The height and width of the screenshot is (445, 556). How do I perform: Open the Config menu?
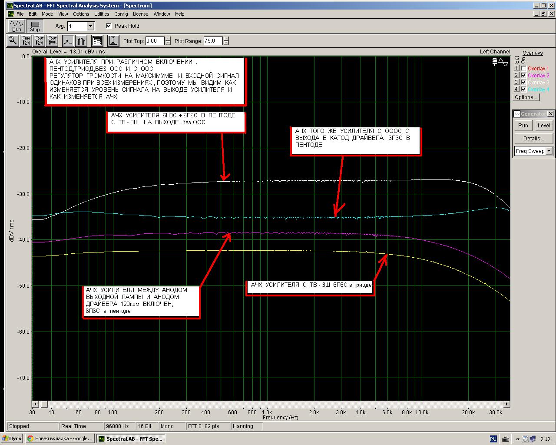coord(121,14)
